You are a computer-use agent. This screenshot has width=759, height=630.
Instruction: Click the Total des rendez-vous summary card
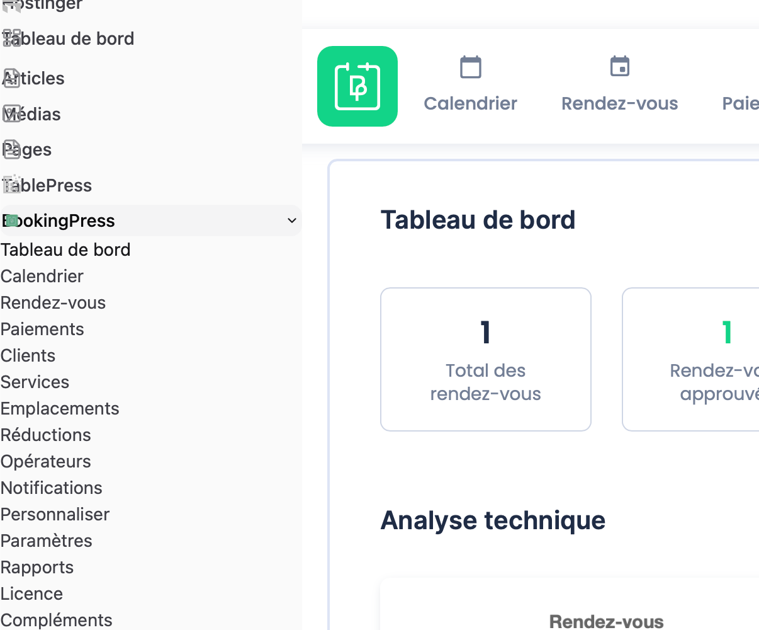[486, 360]
